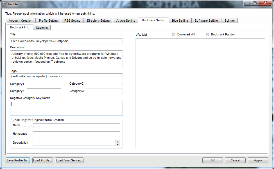Focus the left Category3 field
The image size is (274, 169).
pos(44,91)
